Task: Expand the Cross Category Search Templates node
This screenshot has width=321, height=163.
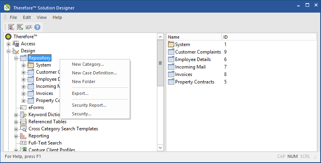Action: pos(16,130)
